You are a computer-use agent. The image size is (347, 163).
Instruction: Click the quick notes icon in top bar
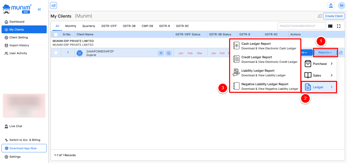tap(53, 5)
